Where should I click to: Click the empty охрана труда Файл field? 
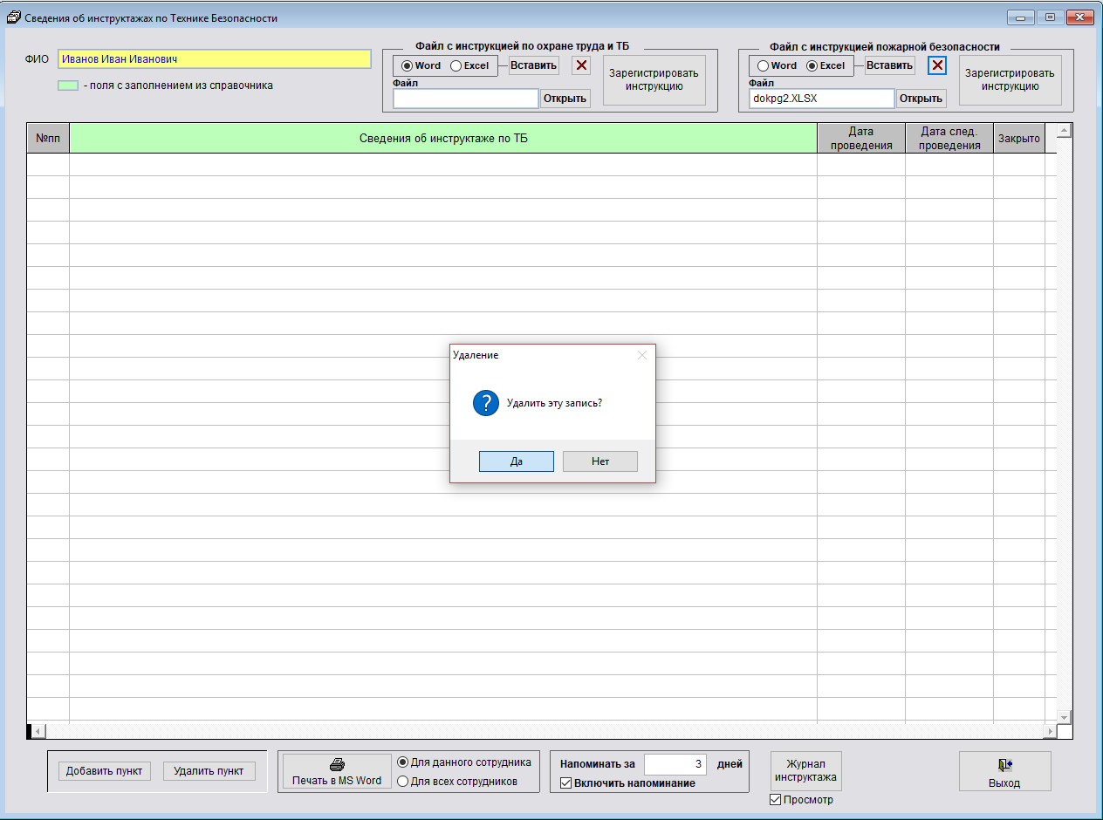(x=466, y=99)
